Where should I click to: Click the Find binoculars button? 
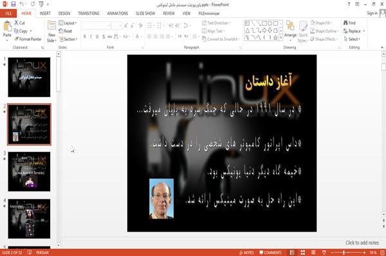[x=349, y=23]
